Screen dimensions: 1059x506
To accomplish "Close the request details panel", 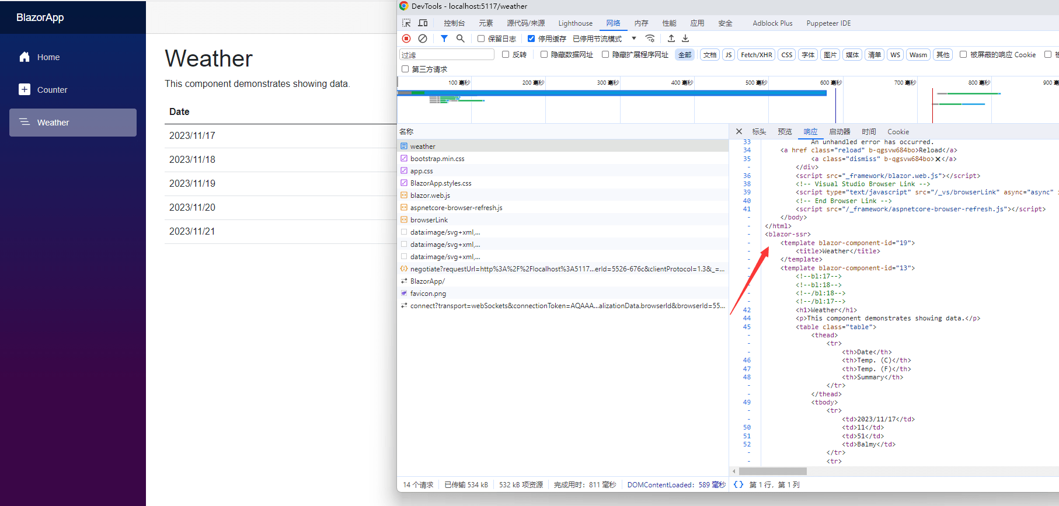I will click(x=739, y=132).
